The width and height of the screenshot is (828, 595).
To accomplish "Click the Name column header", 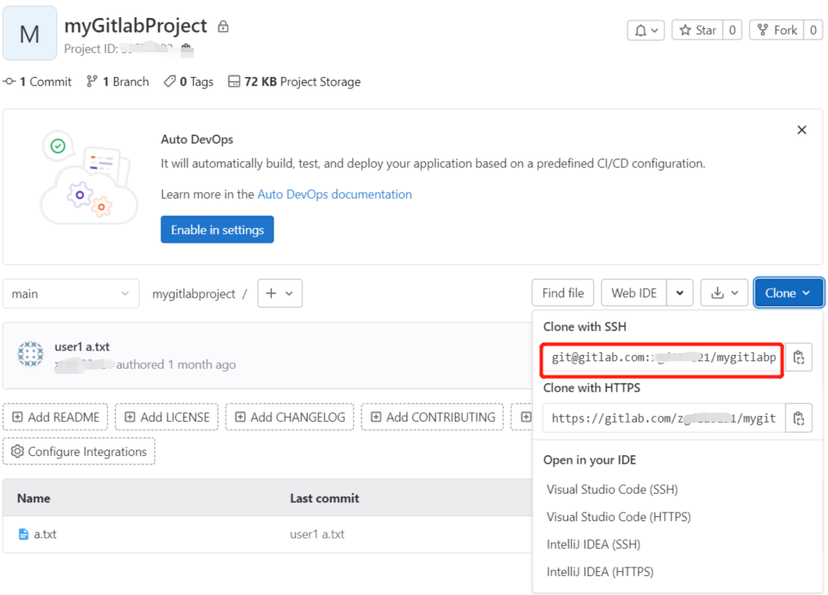I will coord(33,498).
